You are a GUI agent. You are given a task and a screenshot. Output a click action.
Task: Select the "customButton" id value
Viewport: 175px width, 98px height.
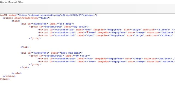64,30
